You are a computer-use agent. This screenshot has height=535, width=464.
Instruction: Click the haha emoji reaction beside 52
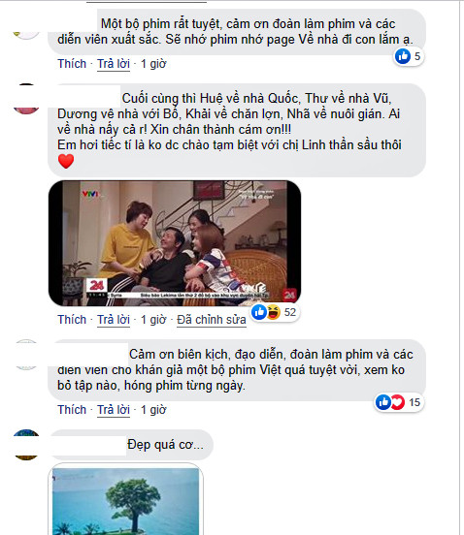[274, 312]
